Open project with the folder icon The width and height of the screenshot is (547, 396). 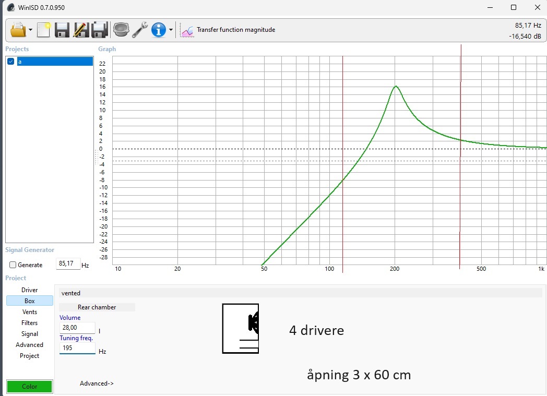tap(18, 30)
